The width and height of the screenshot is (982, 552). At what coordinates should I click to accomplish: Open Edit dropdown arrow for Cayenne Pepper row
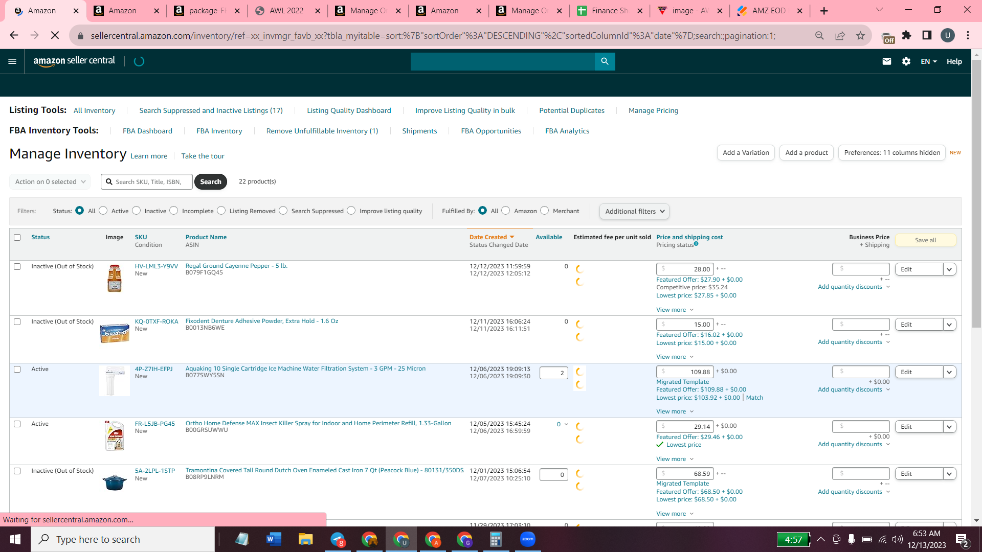(950, 269)
